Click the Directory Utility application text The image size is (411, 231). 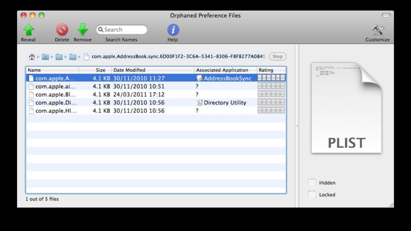(225, 103)
